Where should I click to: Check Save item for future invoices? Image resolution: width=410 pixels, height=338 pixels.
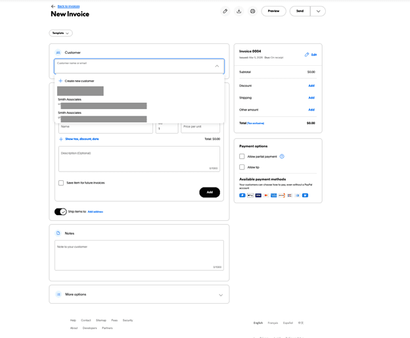(61, 183)
